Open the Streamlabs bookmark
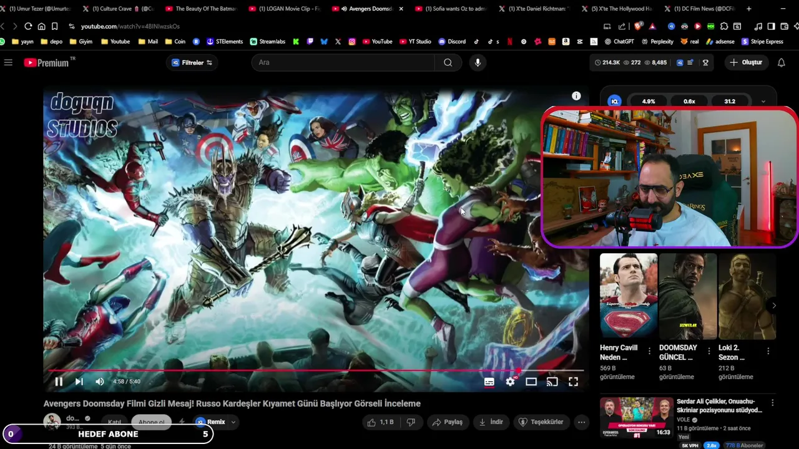799x449 pixels. (267, 42)
